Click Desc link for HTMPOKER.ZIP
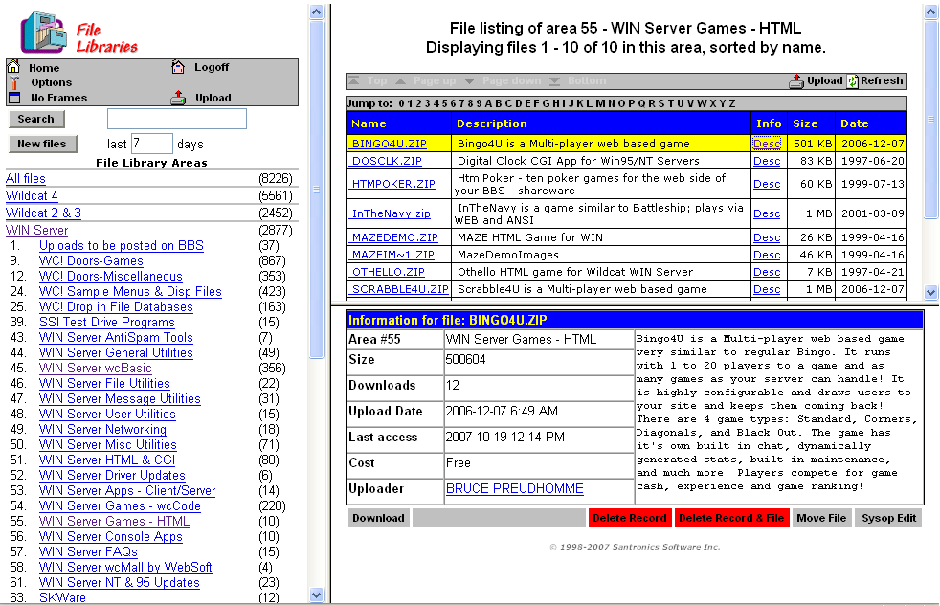940x606 pixels. point(766,184)
